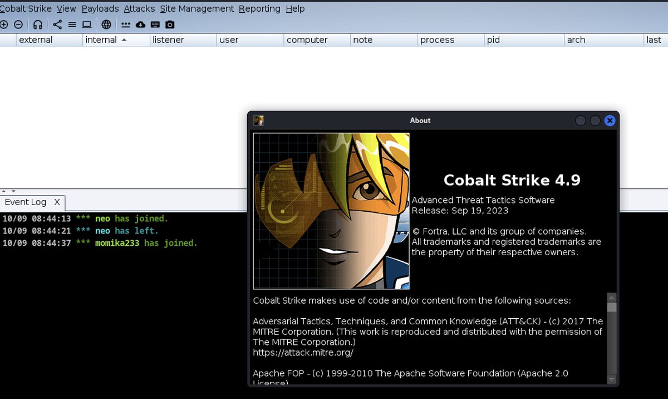Switch to session table view icon
Viewport: 668px width, 399px height.
click(72, 25)
